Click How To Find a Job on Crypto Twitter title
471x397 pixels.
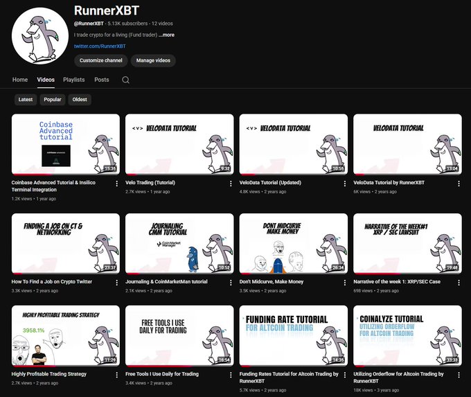point(52,281)
